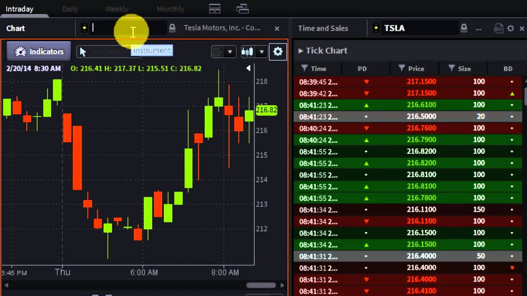Click the 8:00 AM time axis label

pyautogui.click(x=225, y=272)
